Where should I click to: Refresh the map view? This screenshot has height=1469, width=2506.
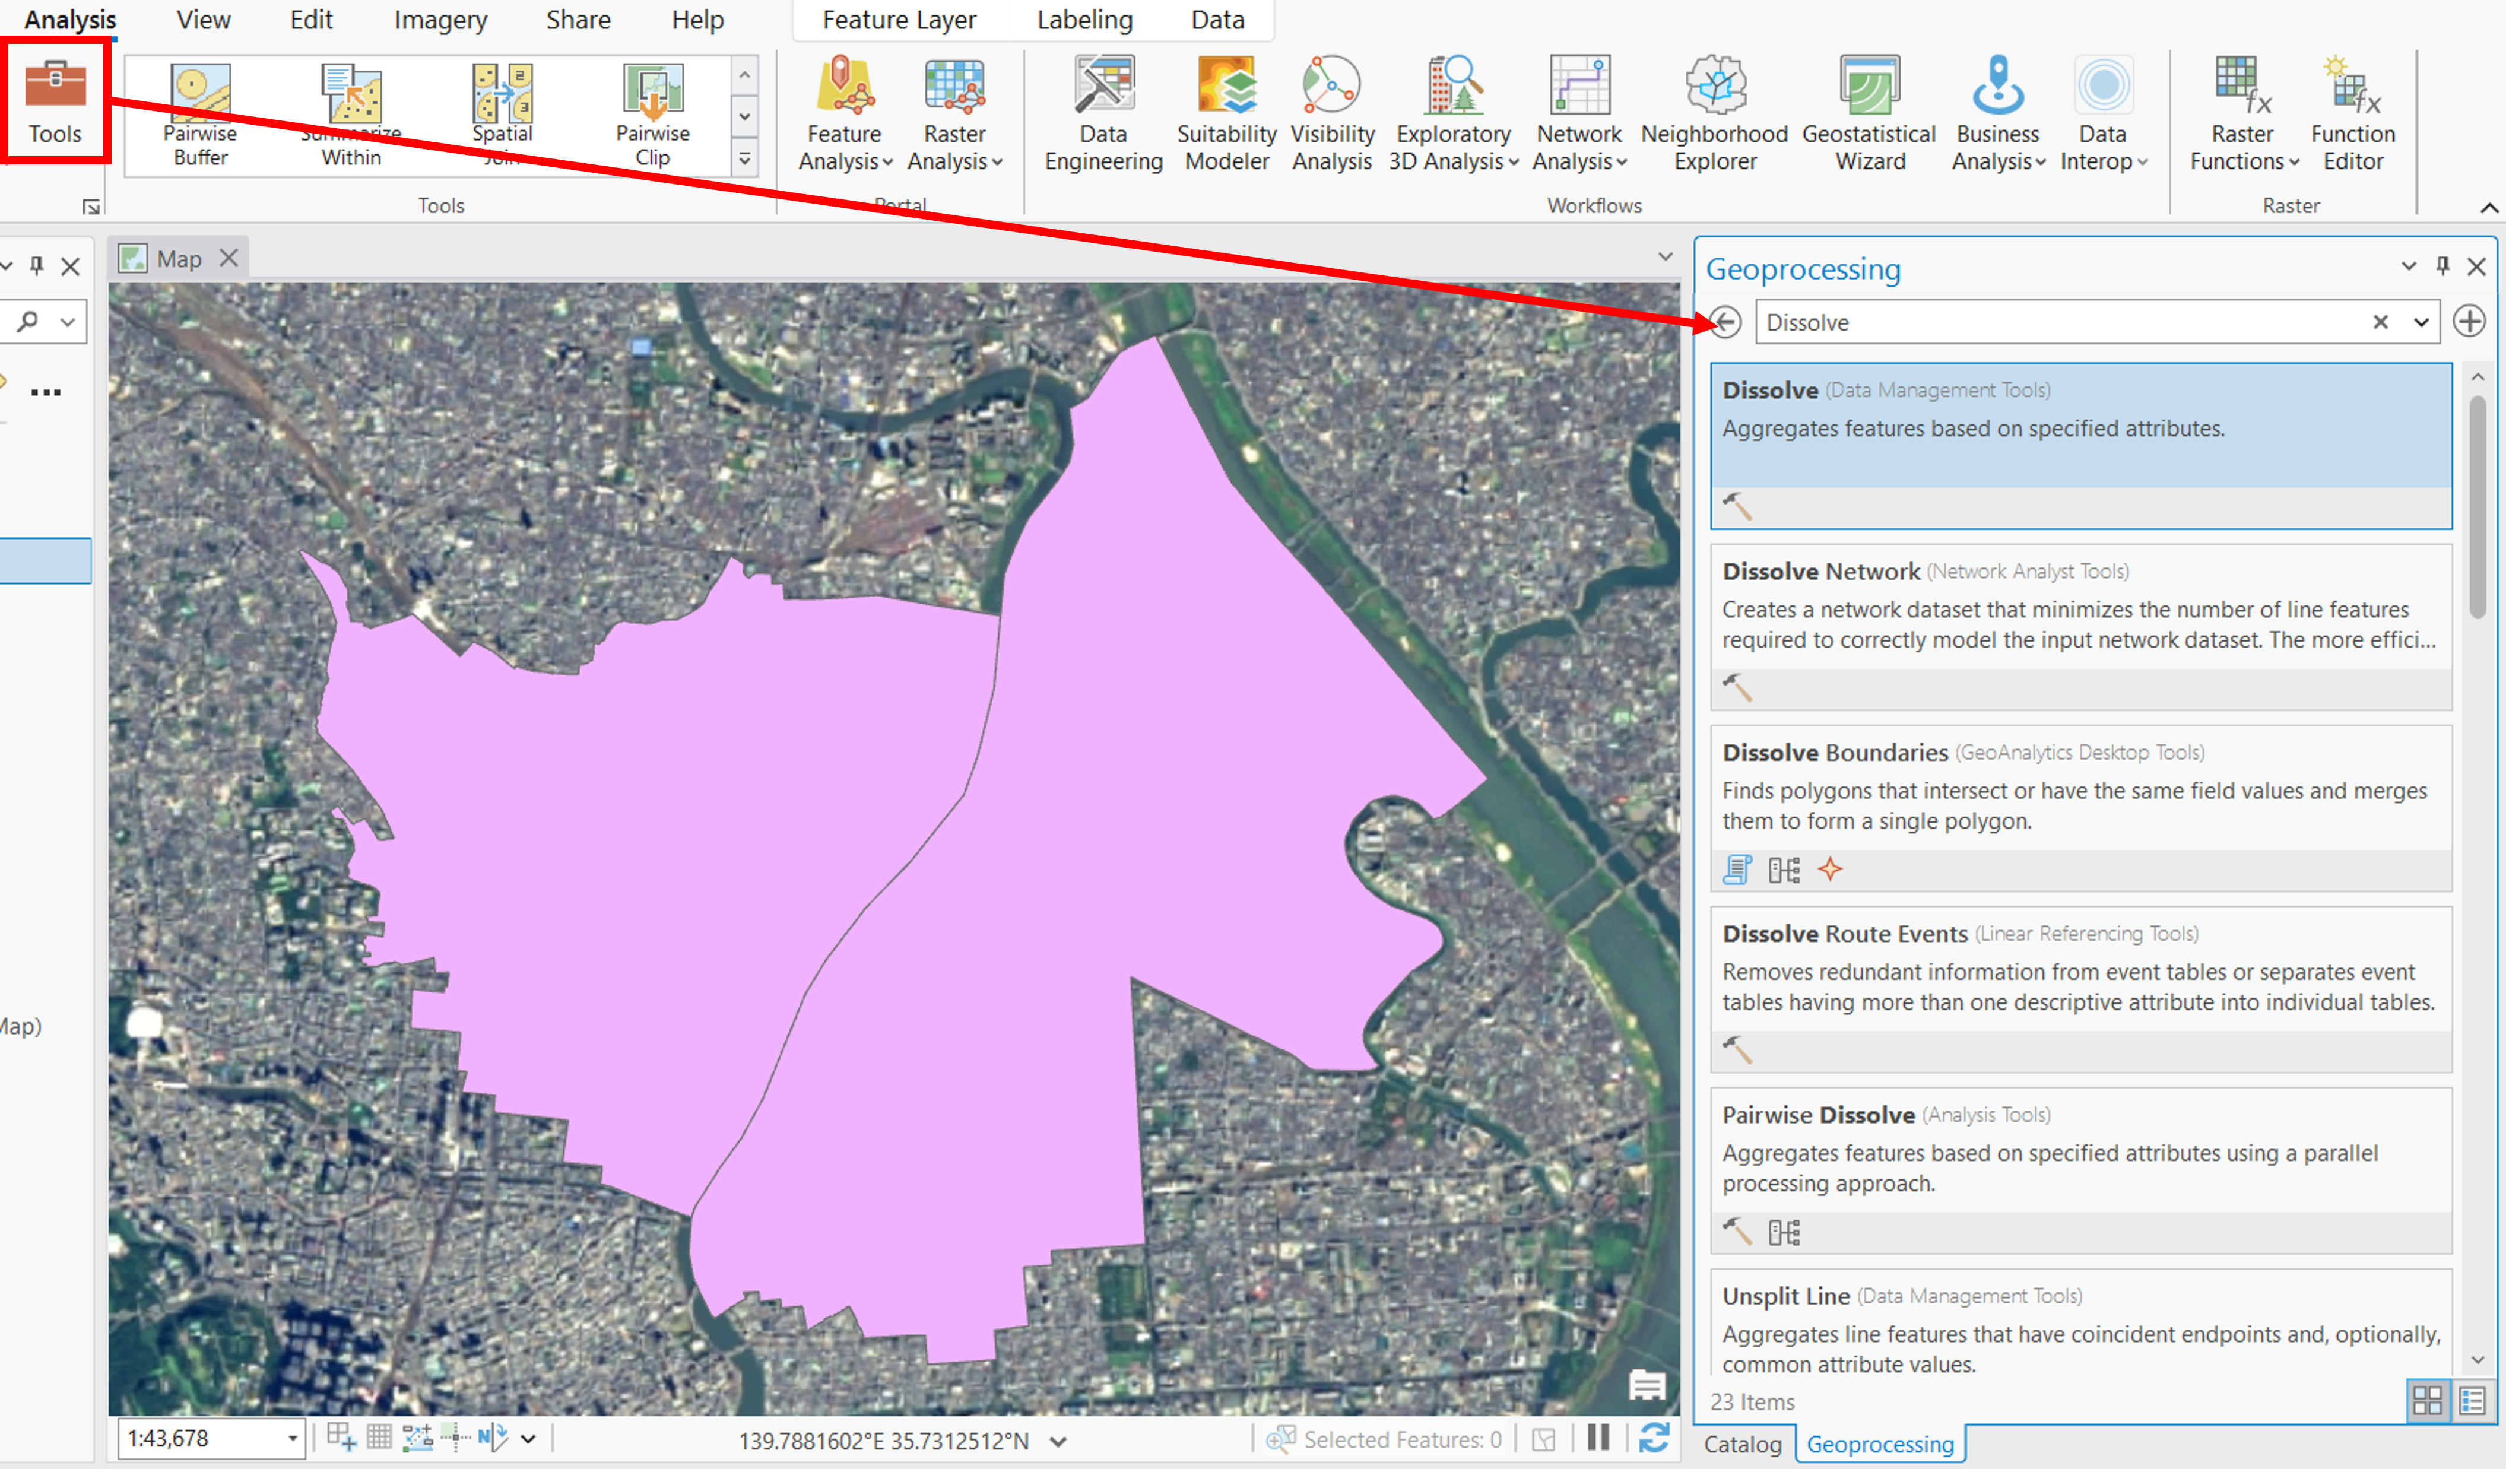[1654, 1438]
